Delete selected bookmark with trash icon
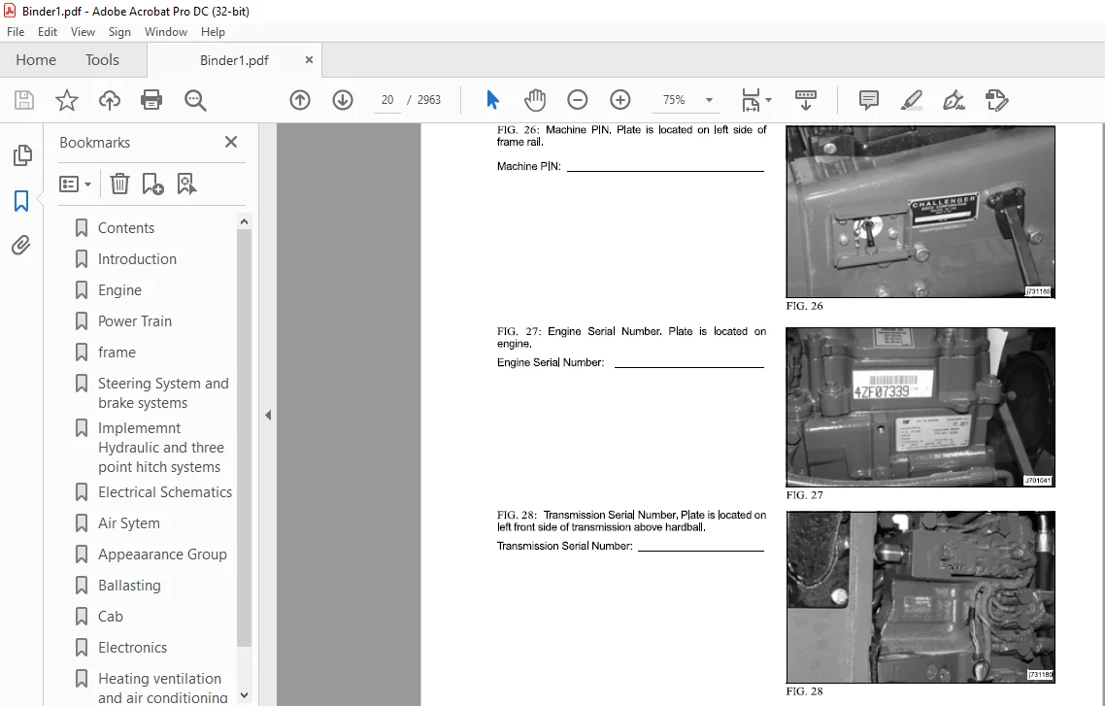1105x706 pixels. (119, 184)
